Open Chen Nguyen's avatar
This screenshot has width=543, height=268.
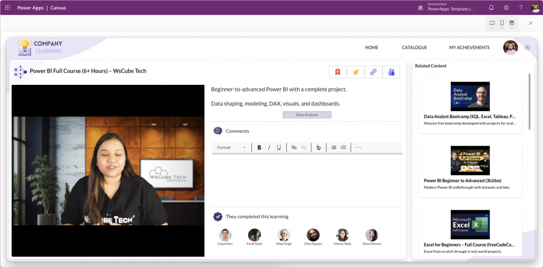point(313,235)
